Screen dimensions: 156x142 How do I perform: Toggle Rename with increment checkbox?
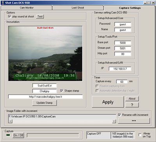pyautogui.click(x=119, y=115)
